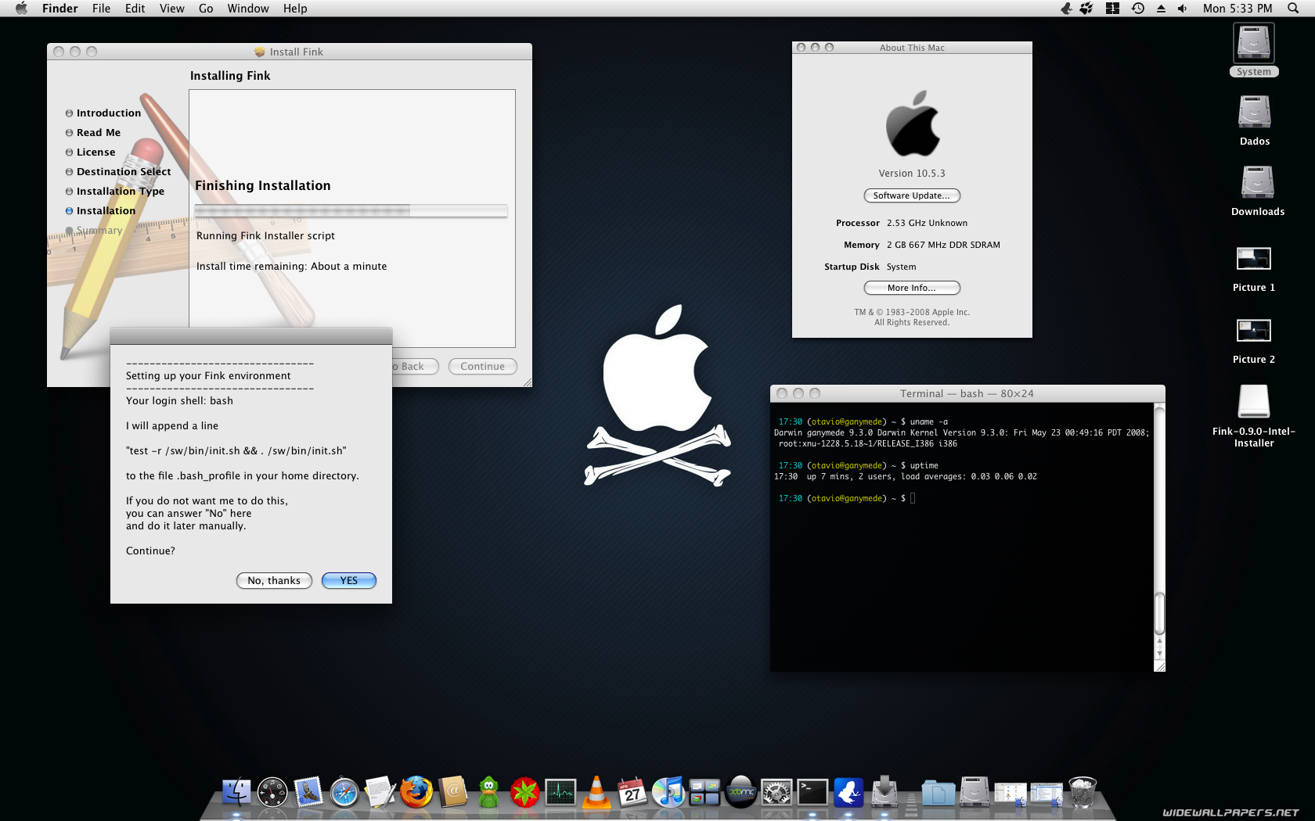Click the menu bar clock Mon 5:33 PM
1315x821 pixels.
tap(1238, 9)
